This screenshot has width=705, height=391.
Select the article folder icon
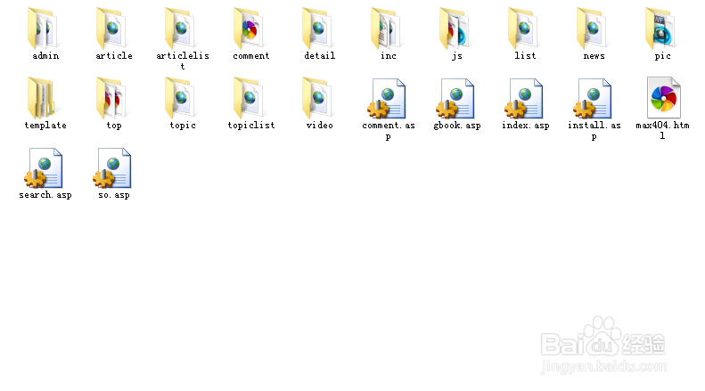pos(112,29)
